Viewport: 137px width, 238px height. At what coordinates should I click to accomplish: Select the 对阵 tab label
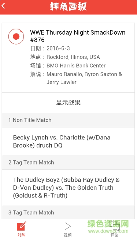[x=22, y=235]
